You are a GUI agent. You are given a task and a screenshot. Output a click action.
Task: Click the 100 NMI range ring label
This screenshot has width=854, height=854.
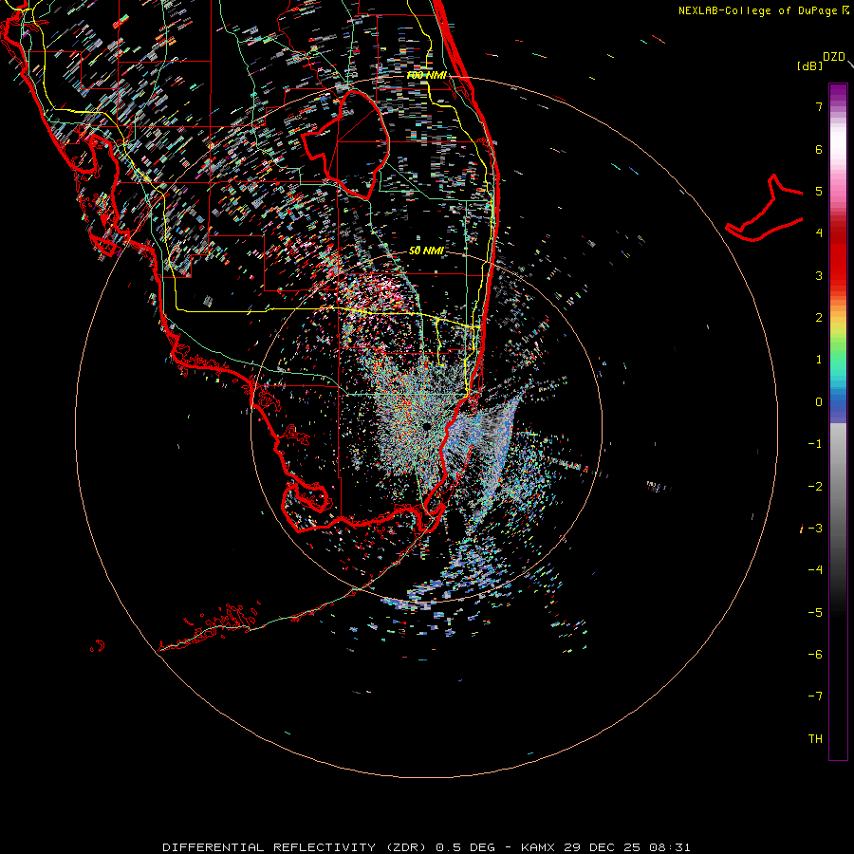[x=426, y=75]
